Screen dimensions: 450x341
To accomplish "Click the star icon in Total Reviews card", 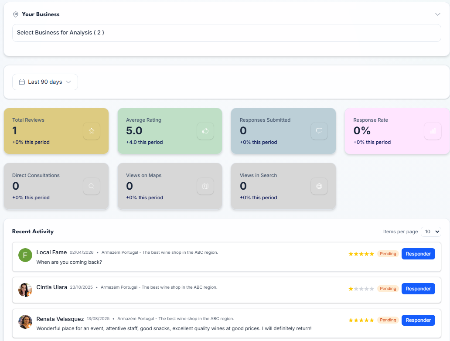I will coord(92,131).
